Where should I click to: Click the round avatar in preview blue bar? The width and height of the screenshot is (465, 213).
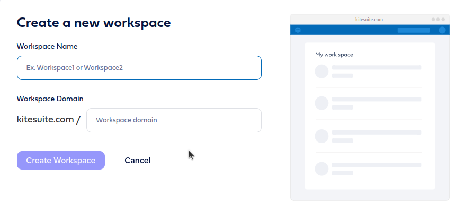(442, 30)
